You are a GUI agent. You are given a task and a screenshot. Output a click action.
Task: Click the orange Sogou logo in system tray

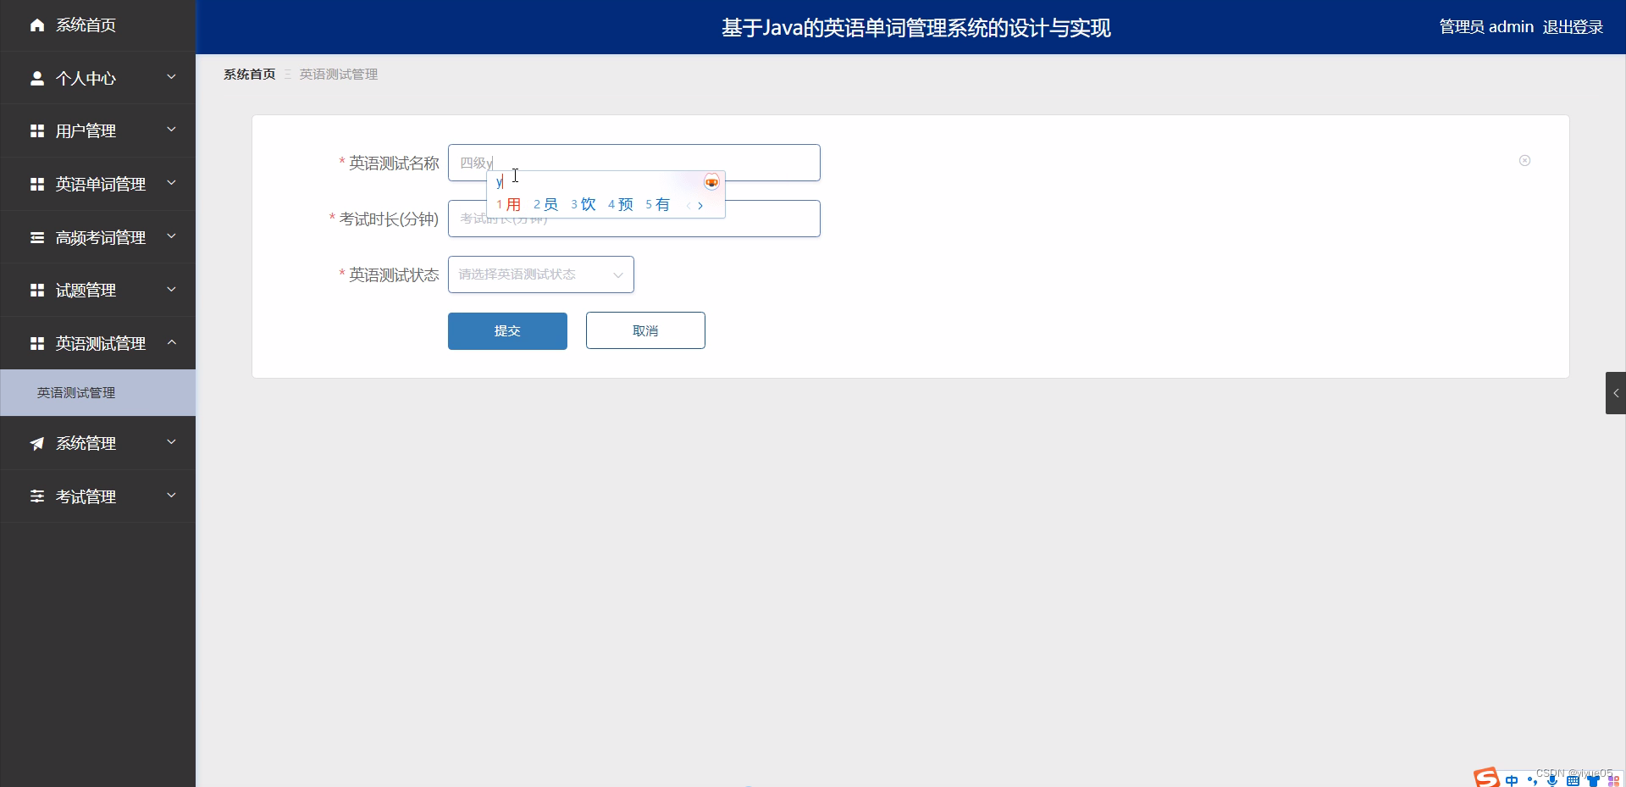[x=1486, y=778]
